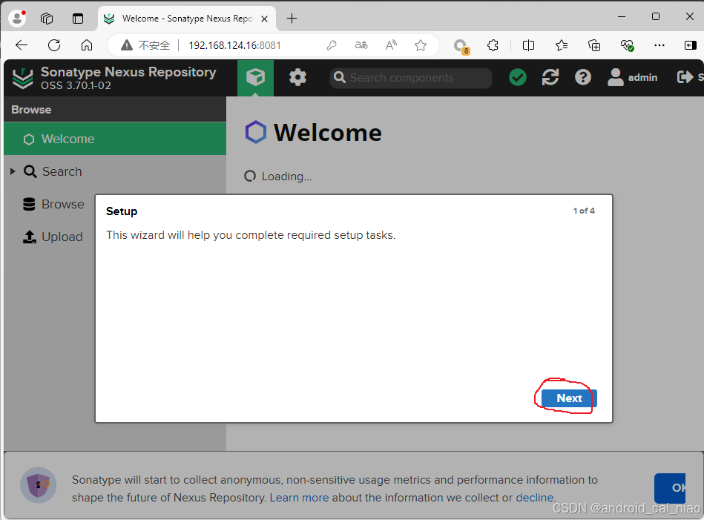Open the workspaces icon
The image size is (704, 520).
[x=47, y=18]
